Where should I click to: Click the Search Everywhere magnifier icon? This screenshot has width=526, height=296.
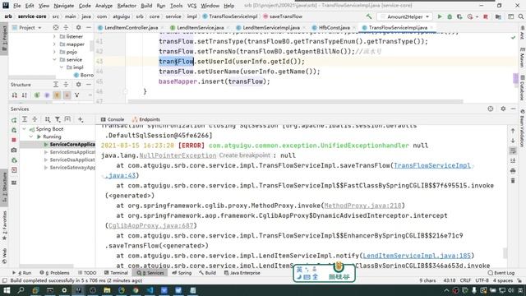click(520, 16)
